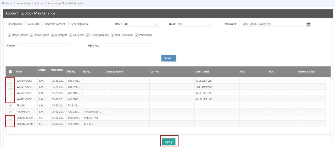This screenshot has width=335, height=147.
Task: Open the Post Date calendar icon
Action: point(308,24)
